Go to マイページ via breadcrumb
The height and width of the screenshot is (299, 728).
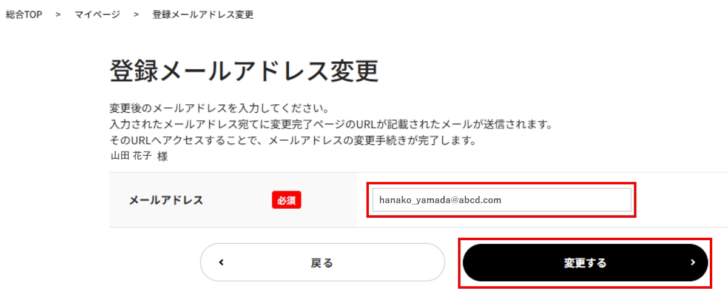click(x=97, y=15)
